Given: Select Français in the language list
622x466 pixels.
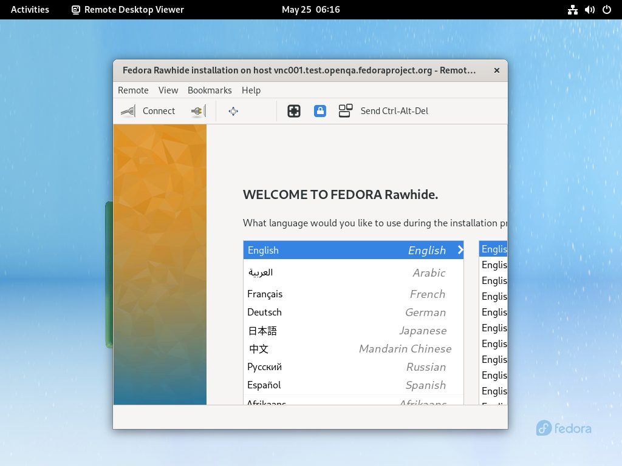Looking at the screenshot, I should (354, 294).
